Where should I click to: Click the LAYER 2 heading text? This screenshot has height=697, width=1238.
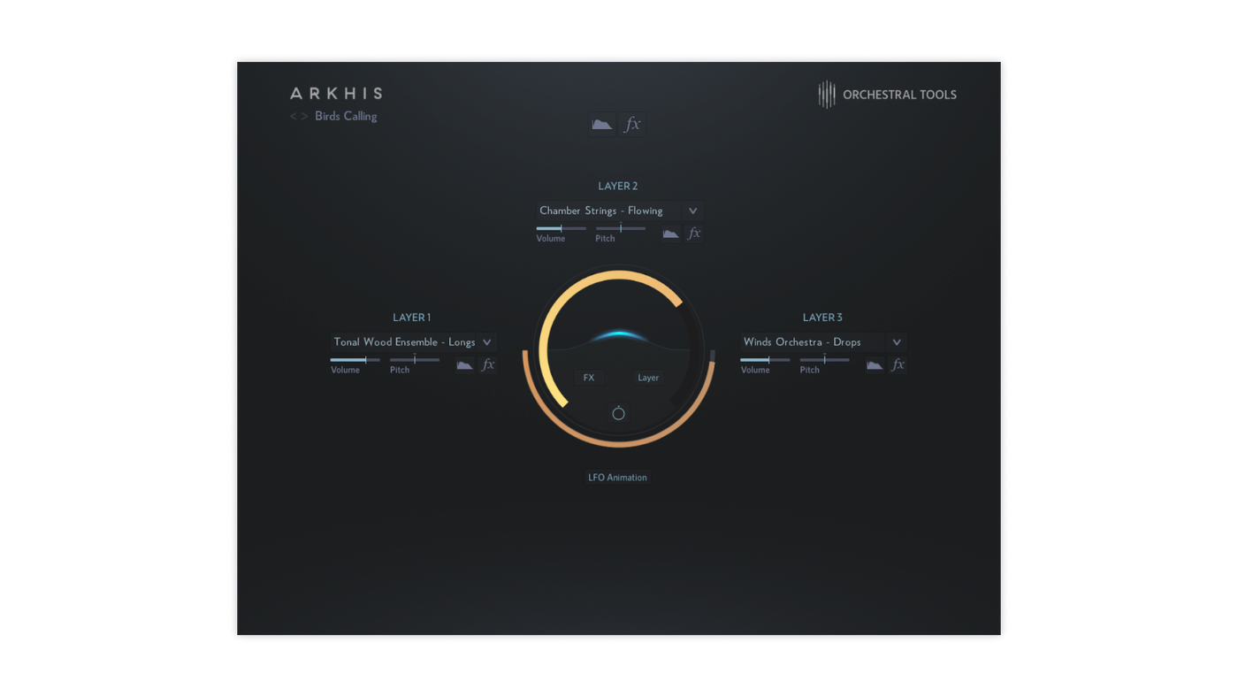coord(618,187)
